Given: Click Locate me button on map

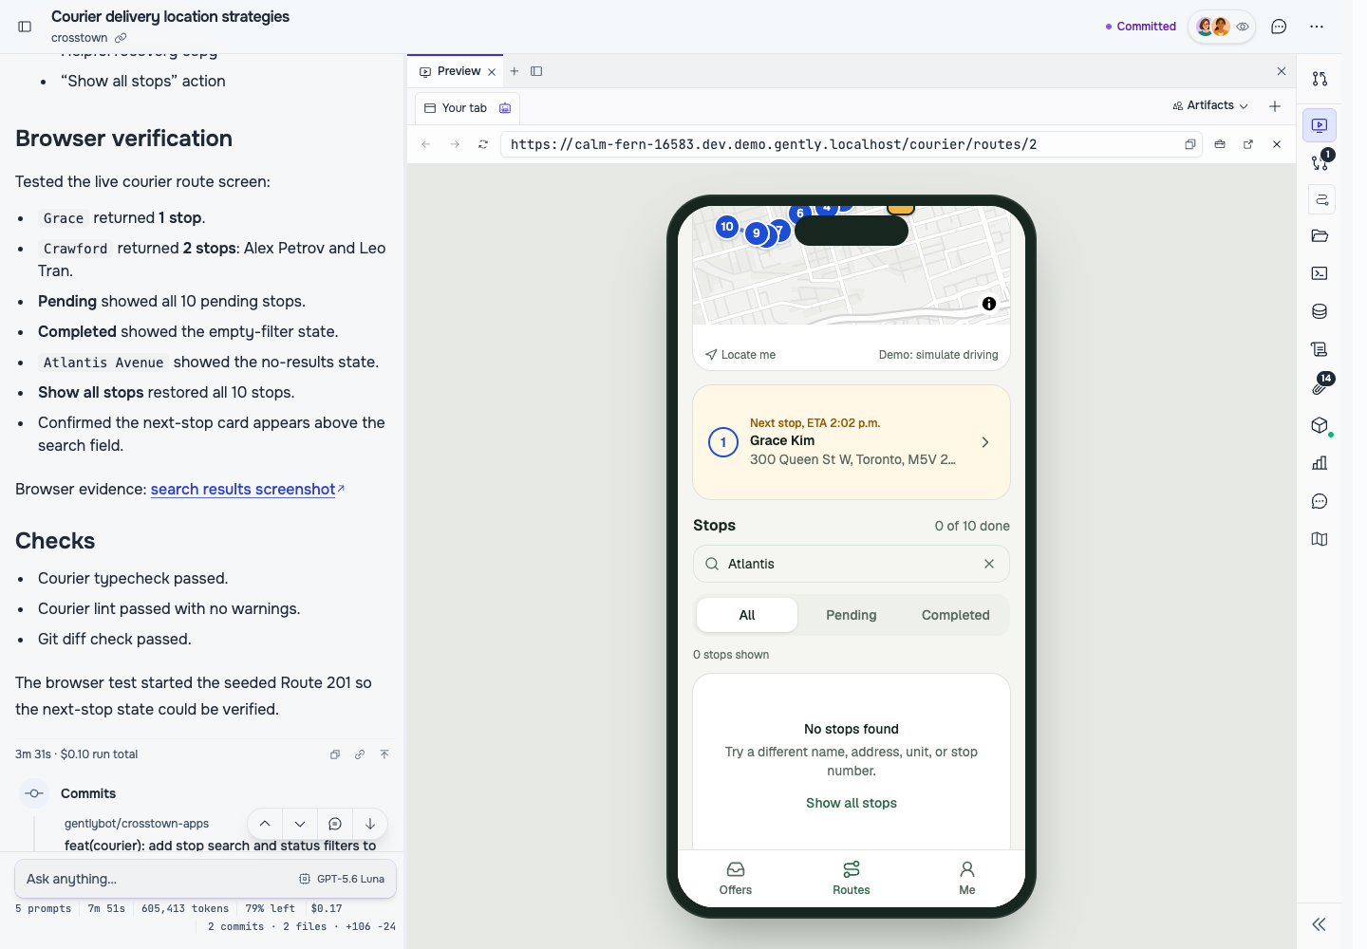Looking at the screenshot, I should (x=740, y=355).
